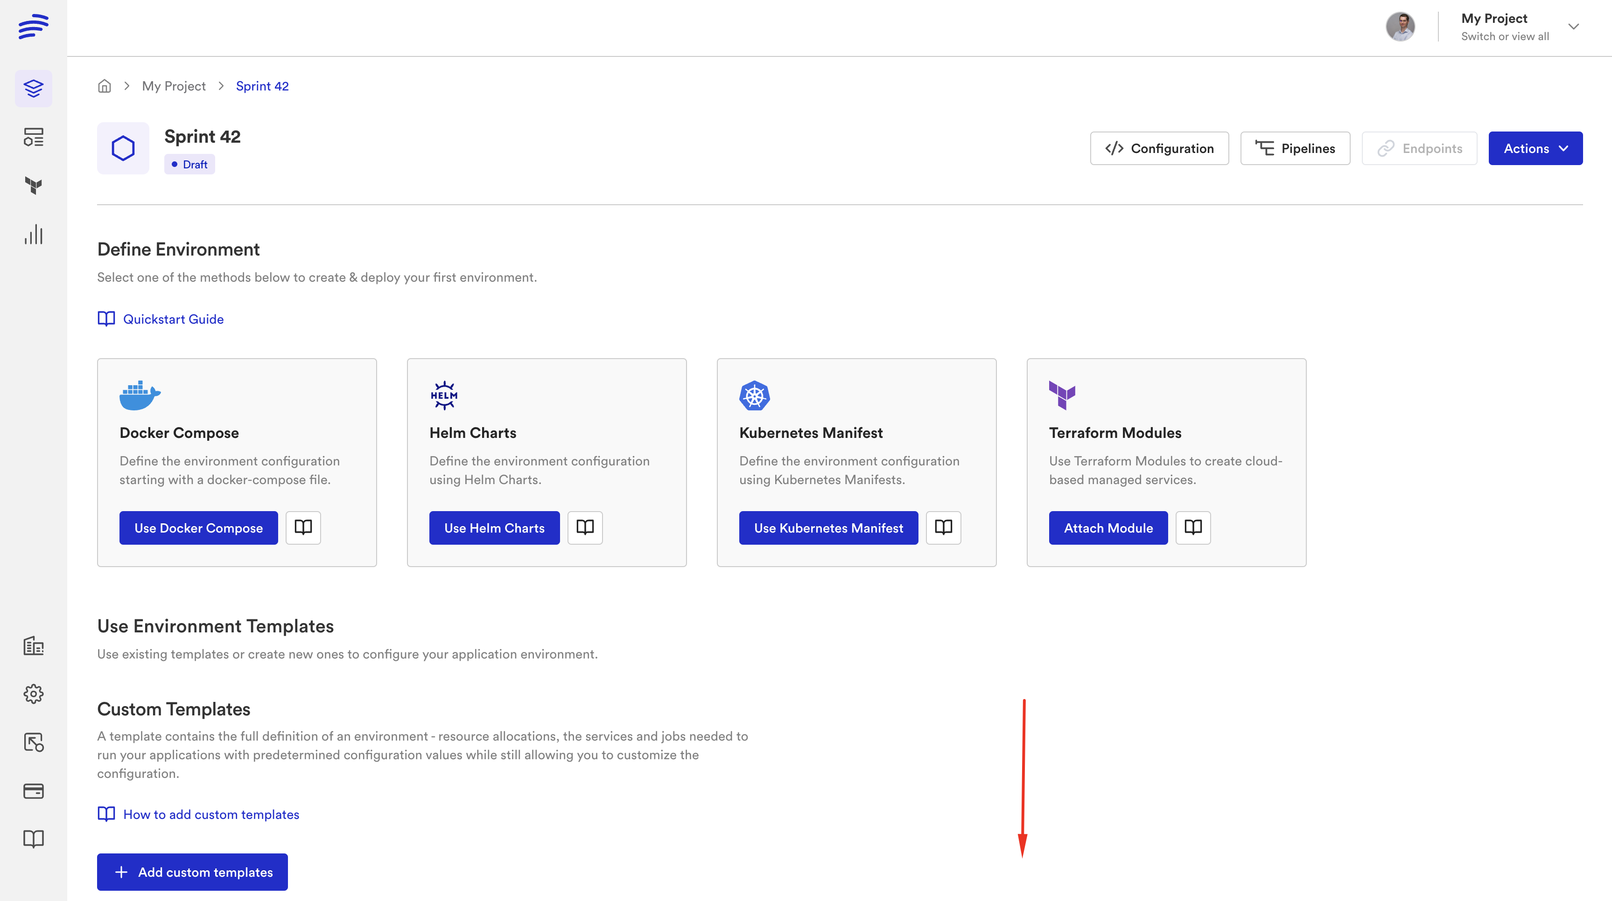Image resolution: width=1612 pixels, height=901 pixels.
Task: Click the billing credit card sidebar icon
Action: tap(33, 791)
